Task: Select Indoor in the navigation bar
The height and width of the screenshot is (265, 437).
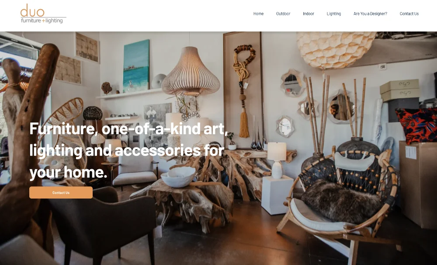Action: tap(308, 14)
